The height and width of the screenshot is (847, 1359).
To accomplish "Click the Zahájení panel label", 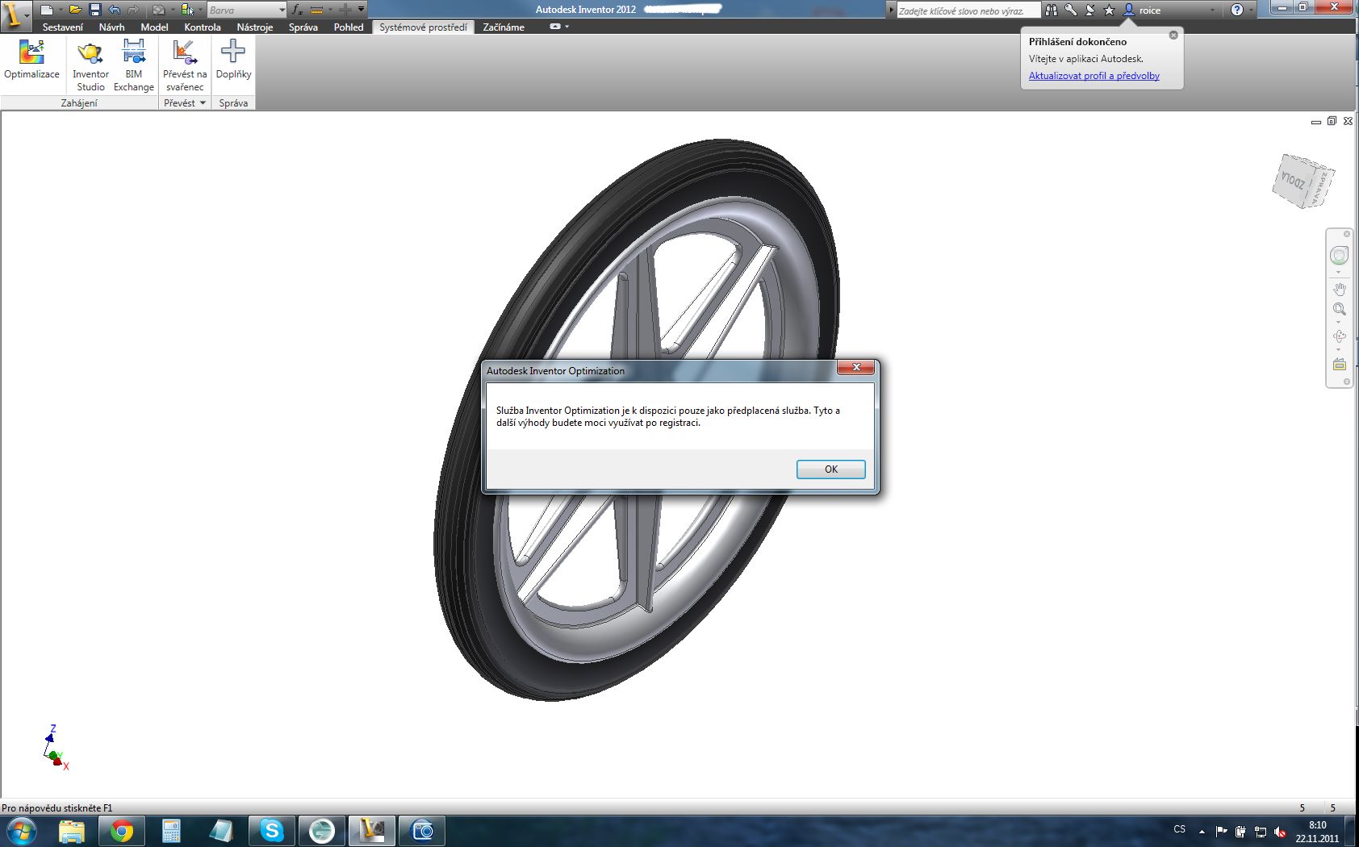I will pos(79,102).
